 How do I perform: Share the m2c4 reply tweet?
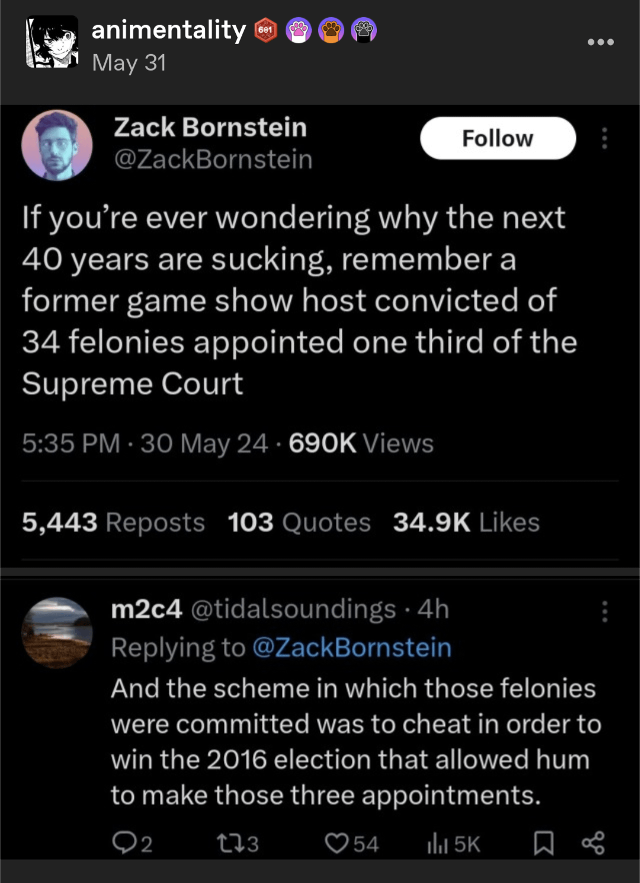click(x=593, y=843)
